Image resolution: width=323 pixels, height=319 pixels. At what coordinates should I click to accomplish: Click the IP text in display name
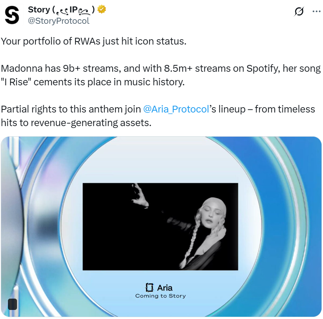coord(74,9)
